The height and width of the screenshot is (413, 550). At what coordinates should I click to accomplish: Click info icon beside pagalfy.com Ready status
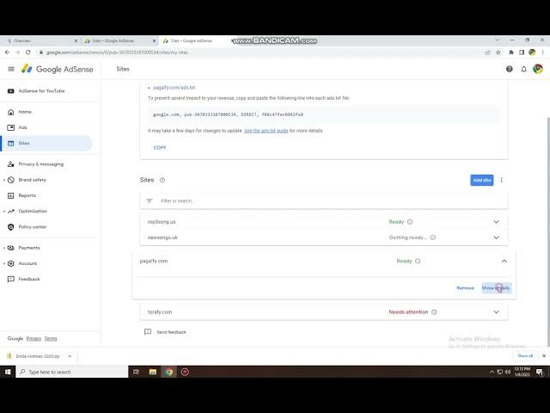(x=418, y=261)
